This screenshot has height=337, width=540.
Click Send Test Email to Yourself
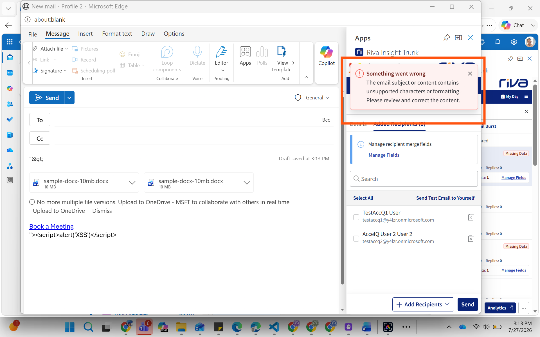(445, 198)
